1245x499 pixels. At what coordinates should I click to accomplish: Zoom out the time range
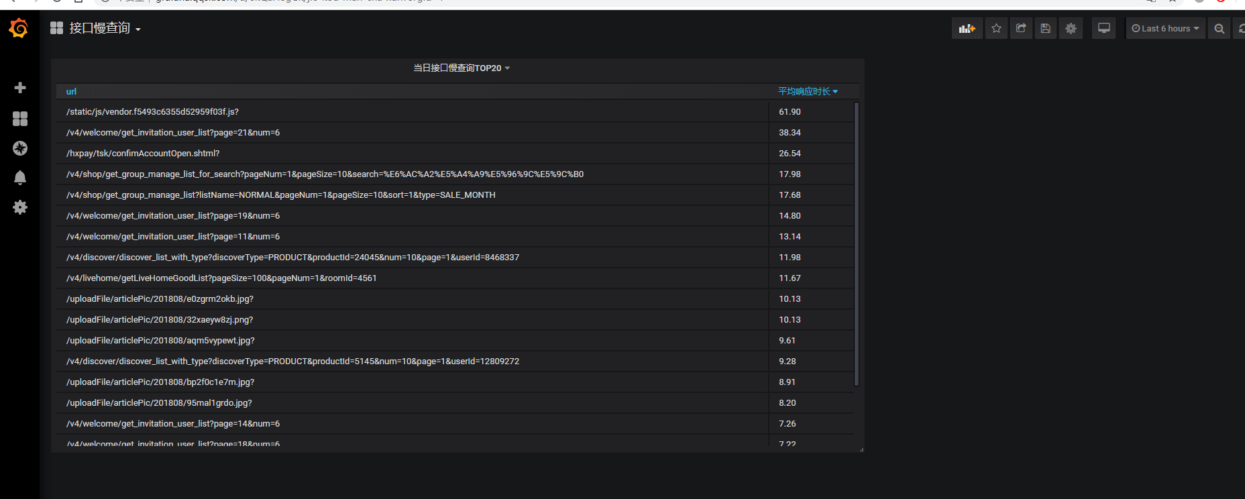[1219, 28]
